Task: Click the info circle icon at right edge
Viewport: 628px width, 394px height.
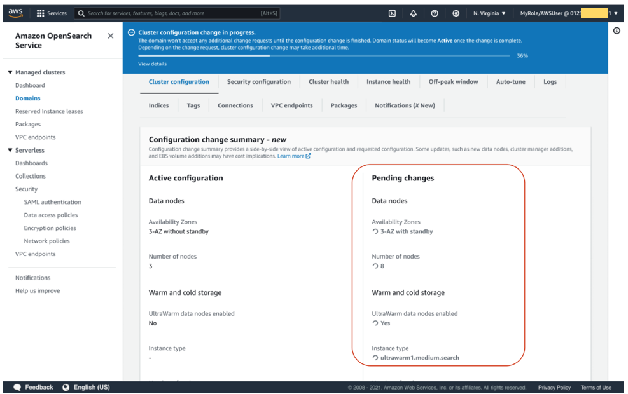Action: [617, 31]
